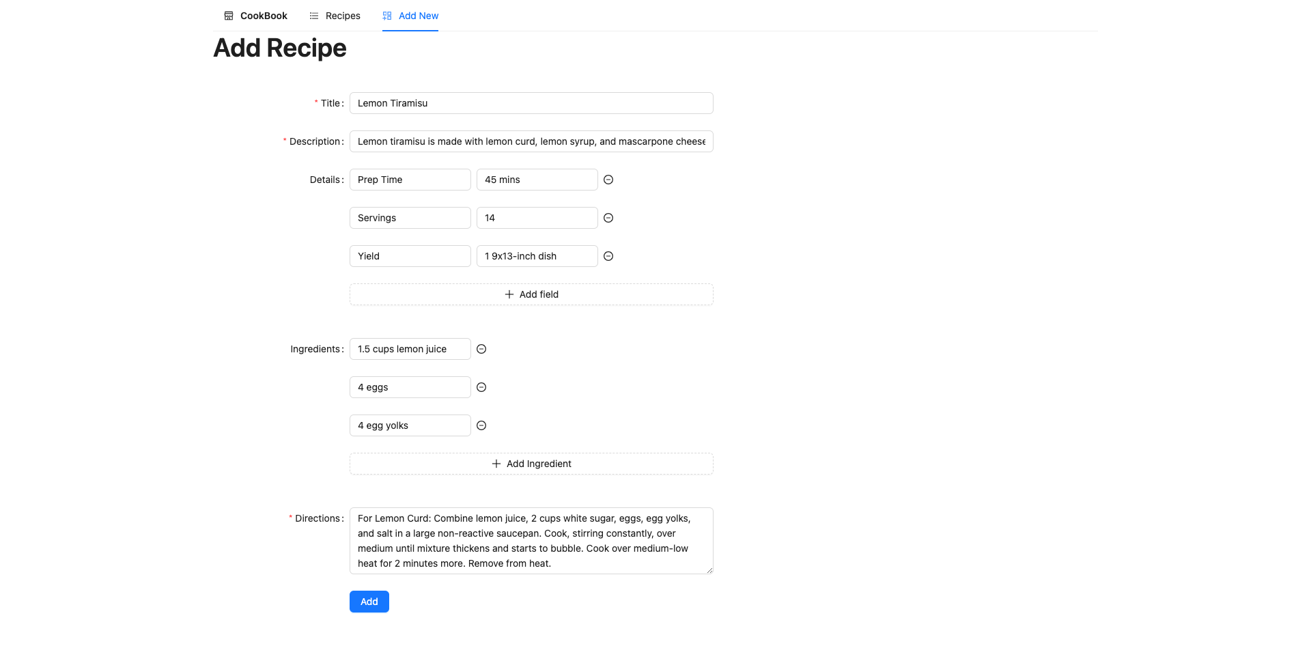Image resolution: width=1311 pixels, height=661 pixels.
Task: Click the 4 egg yolks ingredient field
Action: tap(410, 425)
